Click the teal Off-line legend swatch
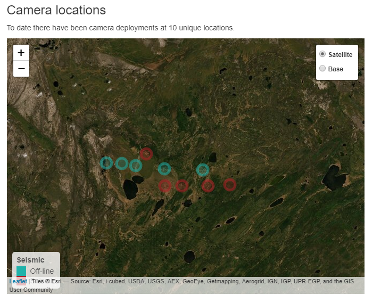 (21, 271)
